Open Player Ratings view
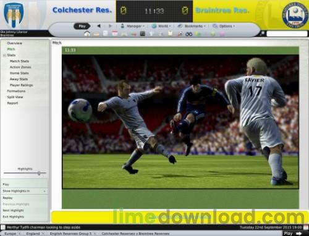The width and height of the screenshot is (309, 236). [x=21, y=85]
